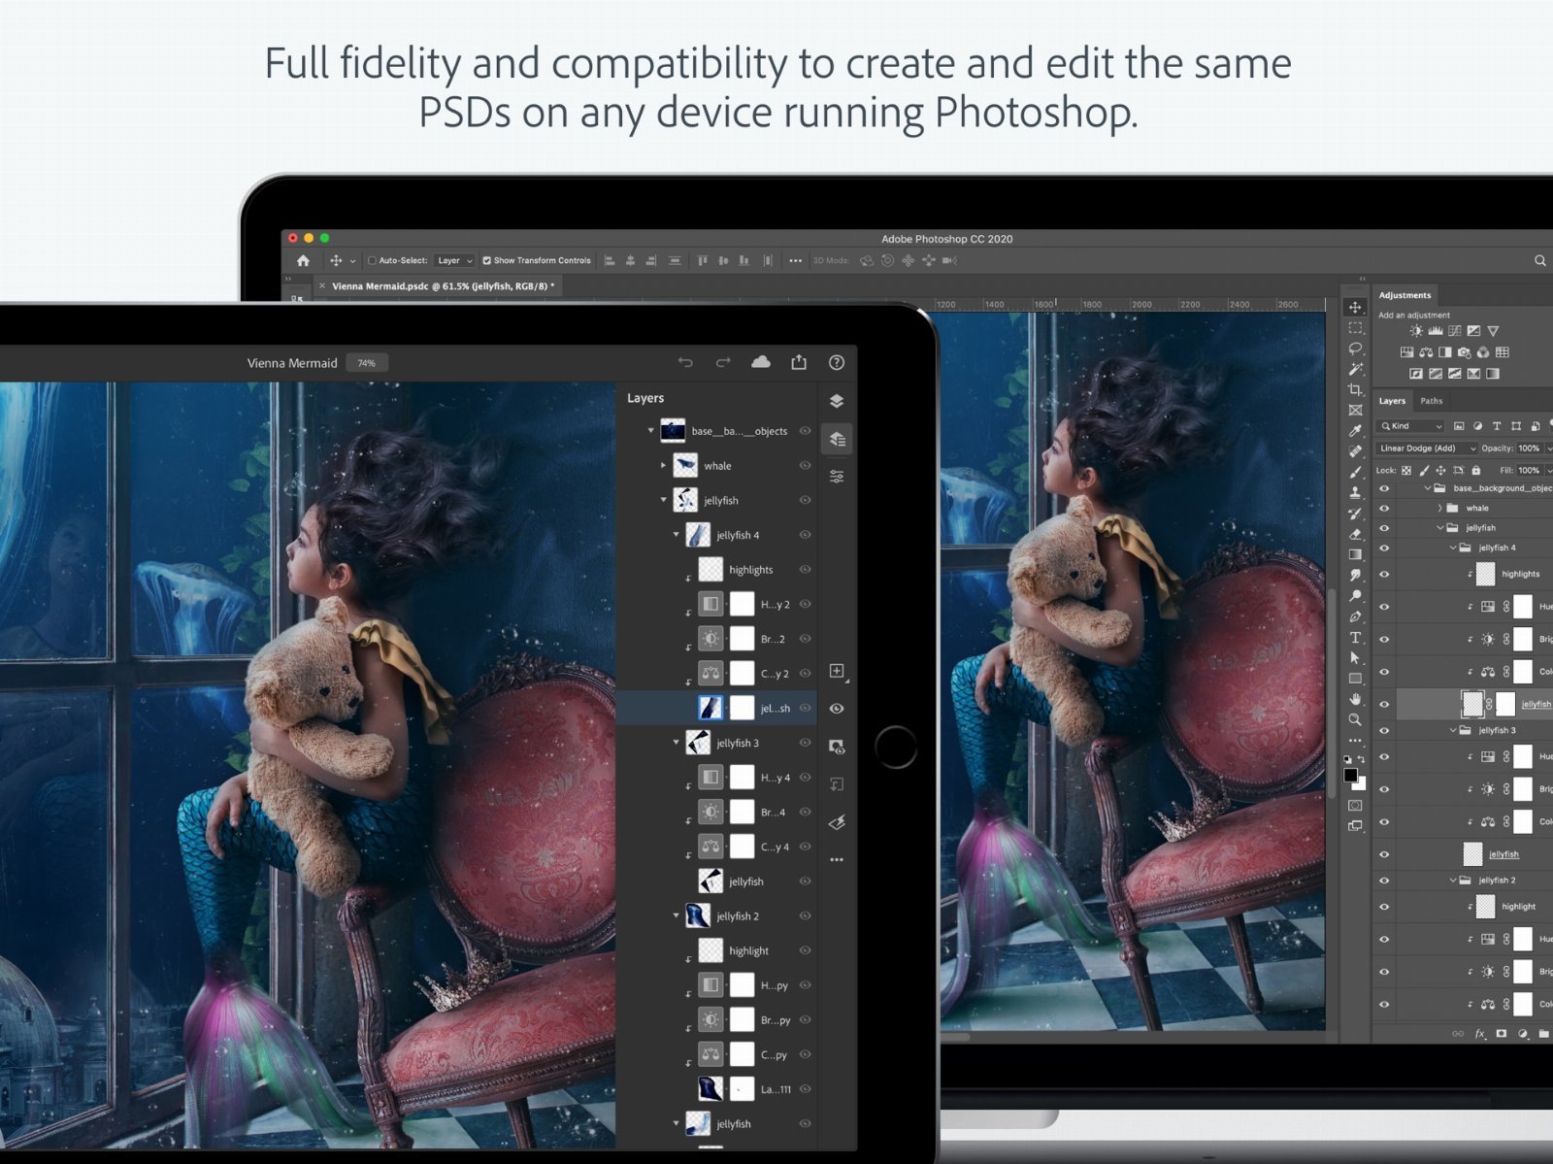Click the three-dot more options on iPad sidebar
The image size is (1553, 1164).
(837, 860)
